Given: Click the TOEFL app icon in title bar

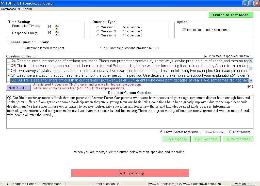Looking at the screenshot, I should [x=2, y=3].
